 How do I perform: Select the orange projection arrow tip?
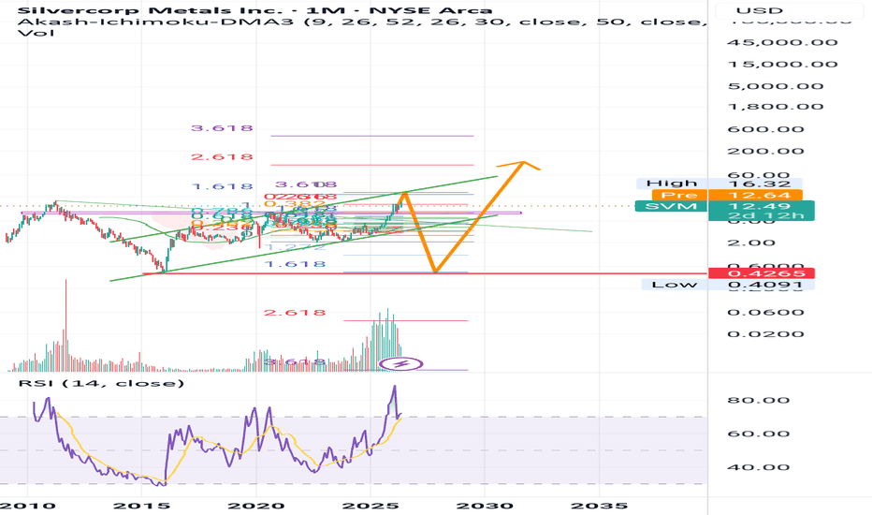coord(523,163)
